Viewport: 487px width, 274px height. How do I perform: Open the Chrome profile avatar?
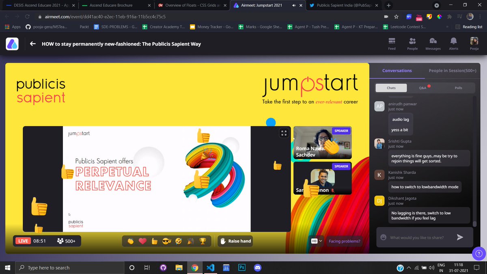point(470,17)
